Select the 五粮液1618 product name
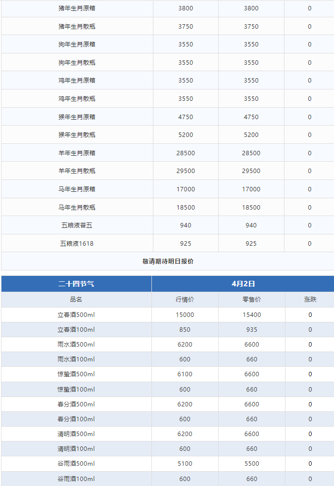 pos(77,244)
